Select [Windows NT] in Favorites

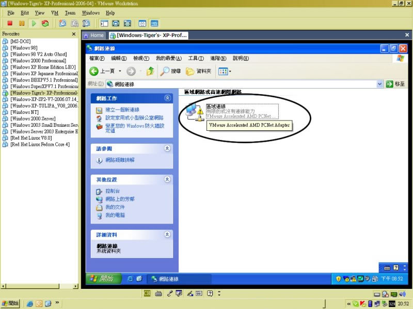[24, 112]
